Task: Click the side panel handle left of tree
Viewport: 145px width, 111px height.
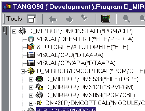Action: (x=5, y=31)
